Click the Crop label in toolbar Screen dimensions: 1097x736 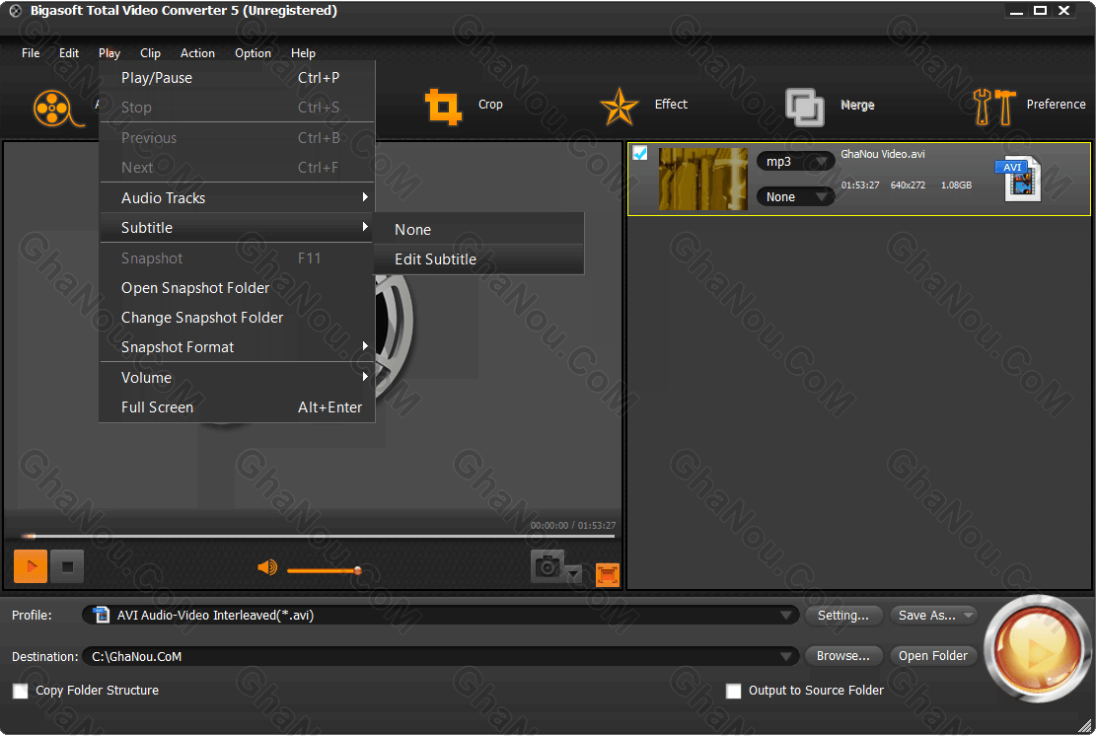point(490,105)
